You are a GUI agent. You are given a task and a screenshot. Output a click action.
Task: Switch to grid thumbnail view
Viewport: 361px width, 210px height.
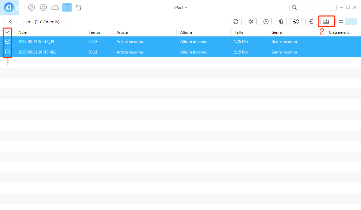pos(341,21)
